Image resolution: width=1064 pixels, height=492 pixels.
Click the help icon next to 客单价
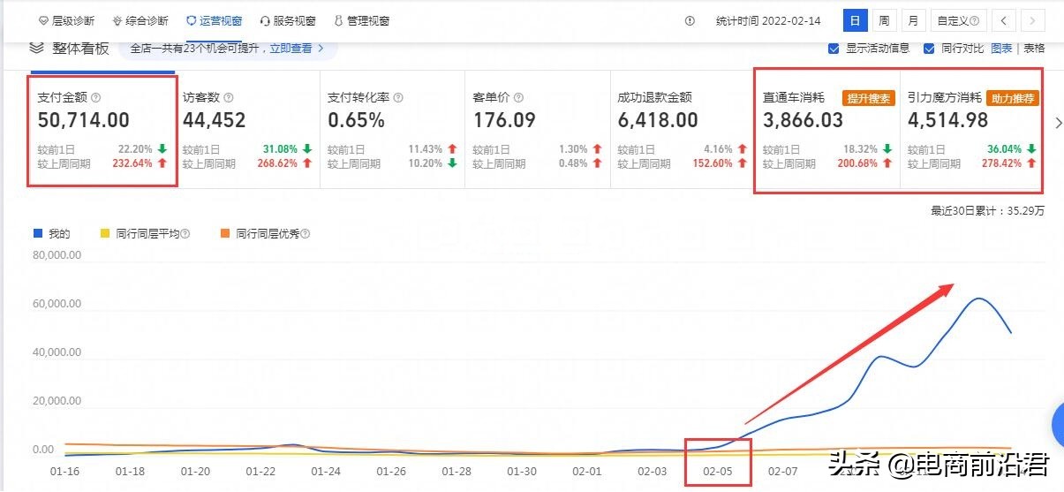tap(518, 98)
